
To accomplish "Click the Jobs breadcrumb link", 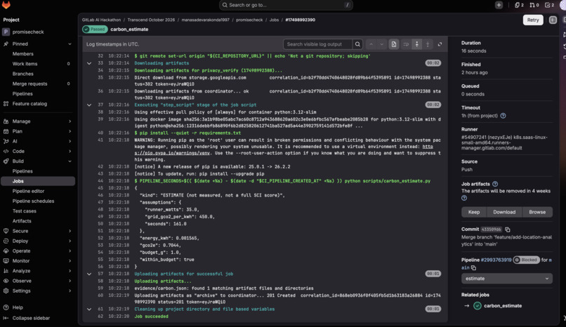I will click(x=274, y=20).
